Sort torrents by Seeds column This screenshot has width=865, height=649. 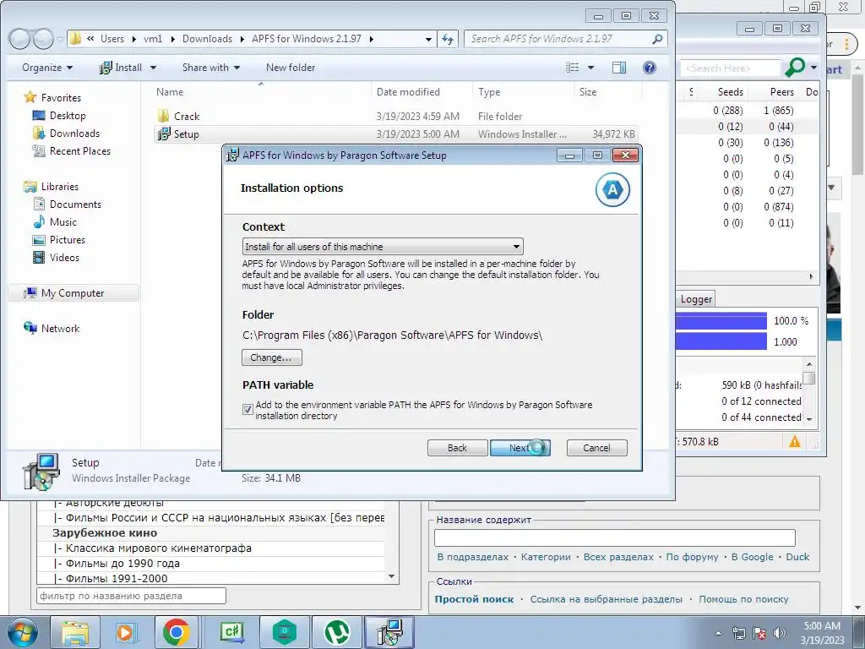click(731, 91)
